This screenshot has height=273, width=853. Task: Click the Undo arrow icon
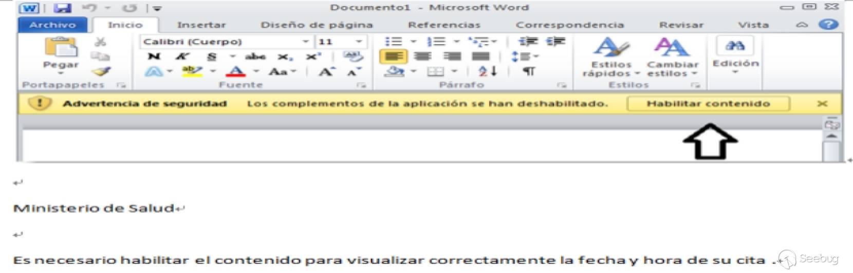(89, 8)
